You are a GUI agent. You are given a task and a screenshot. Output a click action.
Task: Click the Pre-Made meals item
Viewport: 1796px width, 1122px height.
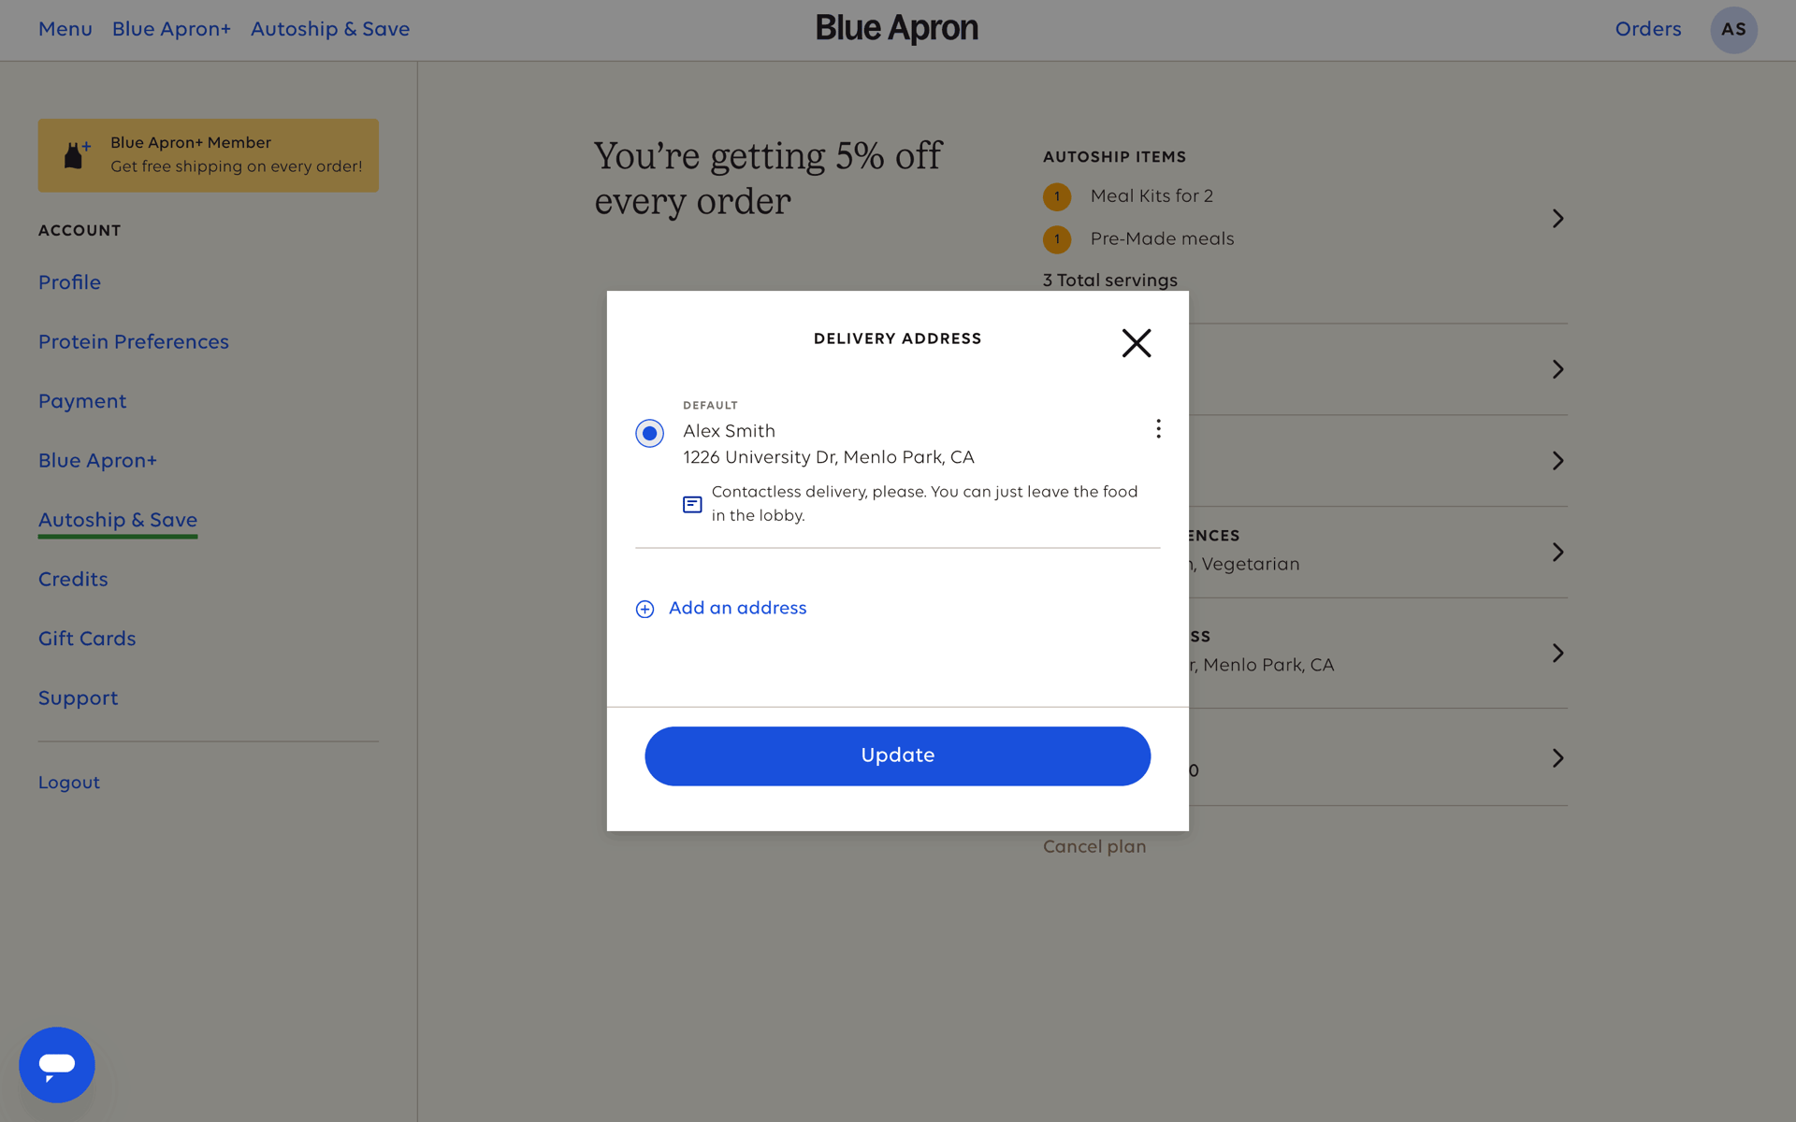pyautogui.click(x=1162, y=239)
